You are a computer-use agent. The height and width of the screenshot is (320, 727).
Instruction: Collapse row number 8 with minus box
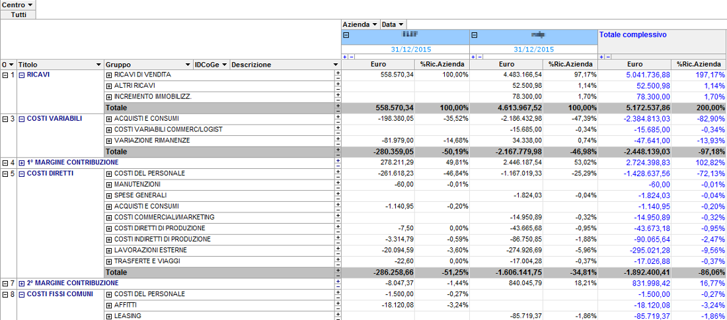[5, 294]
